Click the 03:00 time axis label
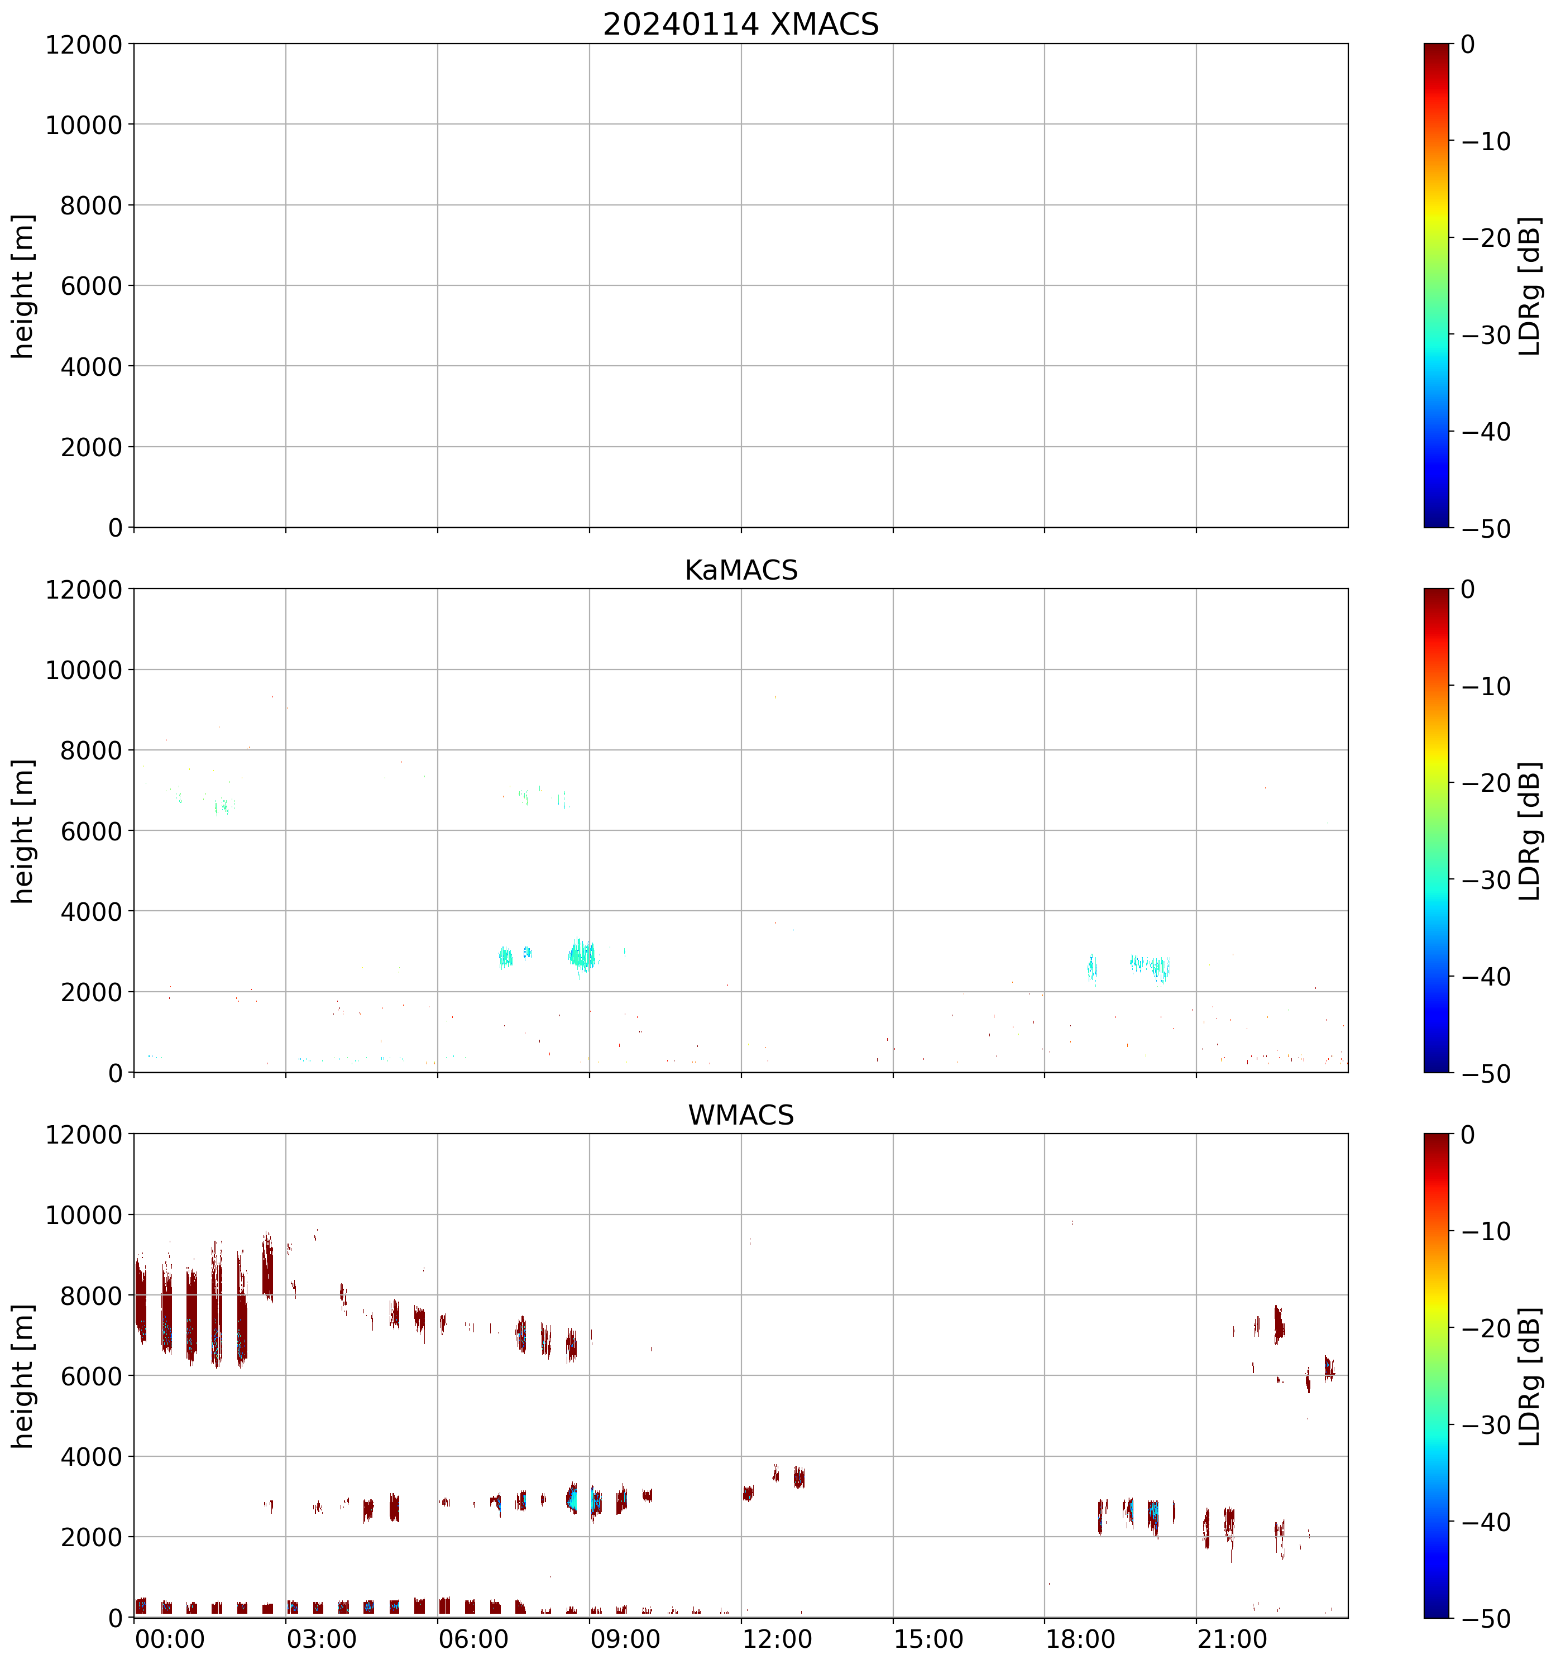 click(x=322, y=1639)
